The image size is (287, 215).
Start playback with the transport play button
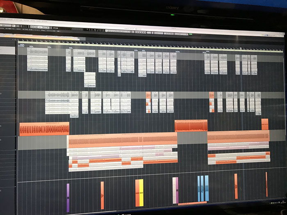[44, 27]
